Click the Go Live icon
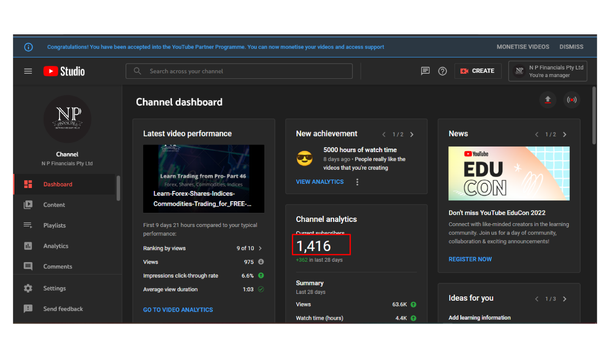 (572, 100)
